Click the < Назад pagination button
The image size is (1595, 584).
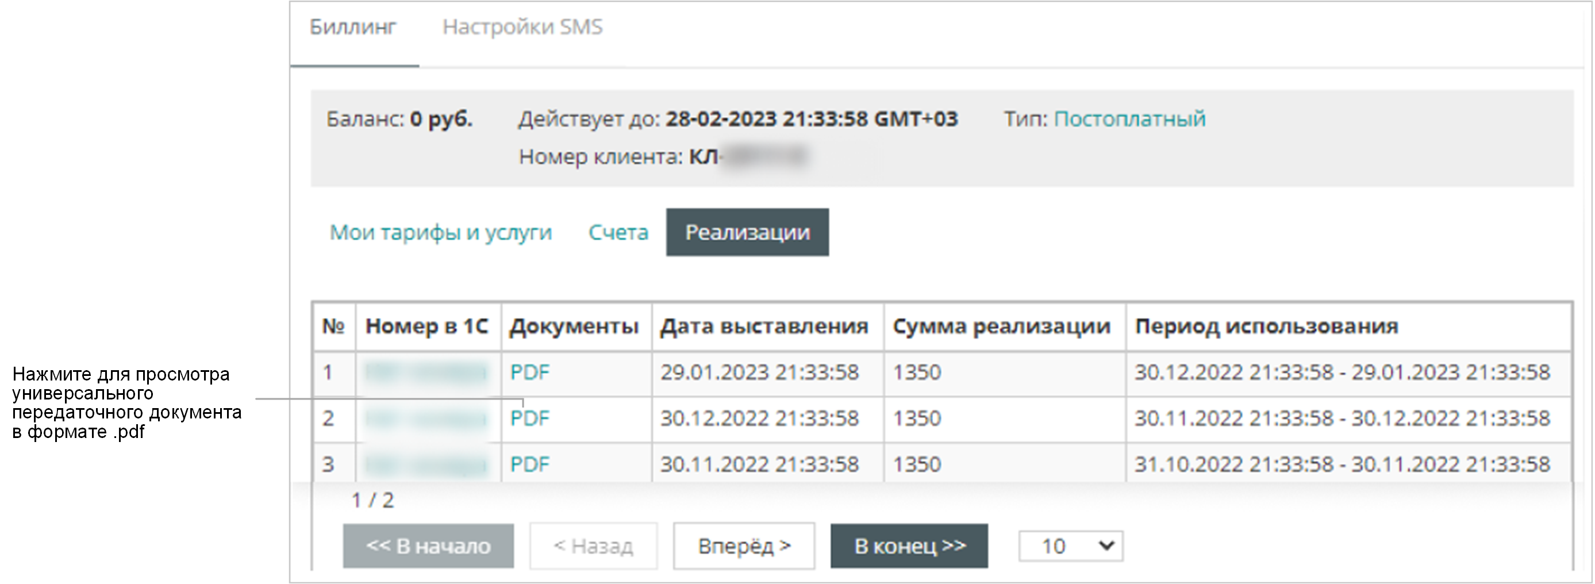pos(593,546)
